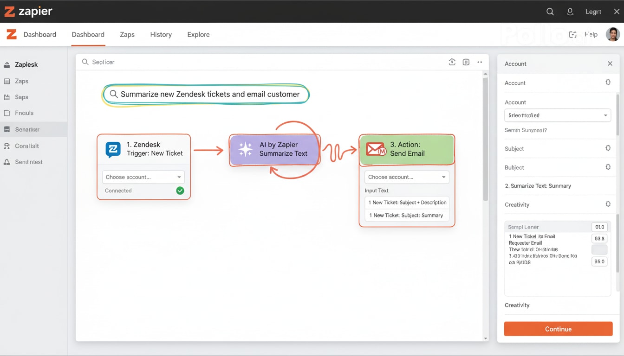The image size is (624, 356).
Task: Click the Zapiesk sidebar icon
Action: 6,65
